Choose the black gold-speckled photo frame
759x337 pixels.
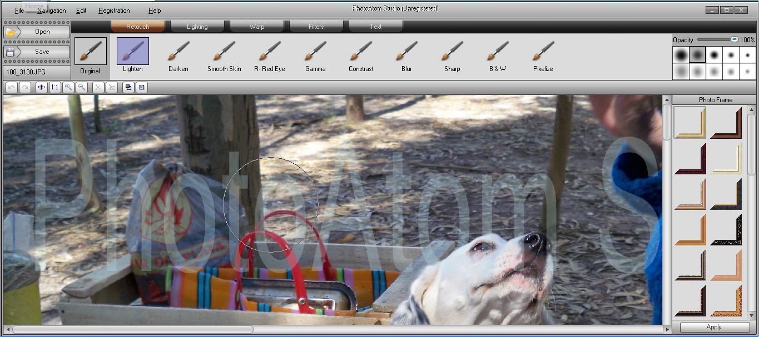coord(726,229)
